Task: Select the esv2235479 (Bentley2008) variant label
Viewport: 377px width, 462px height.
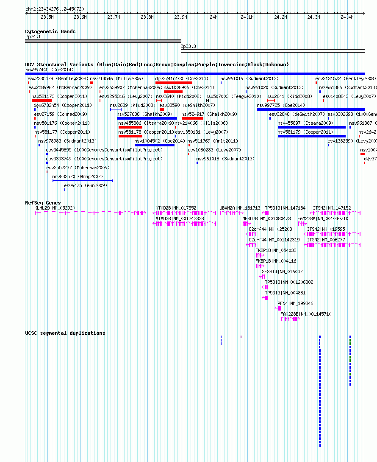Action: coord(58,78)
